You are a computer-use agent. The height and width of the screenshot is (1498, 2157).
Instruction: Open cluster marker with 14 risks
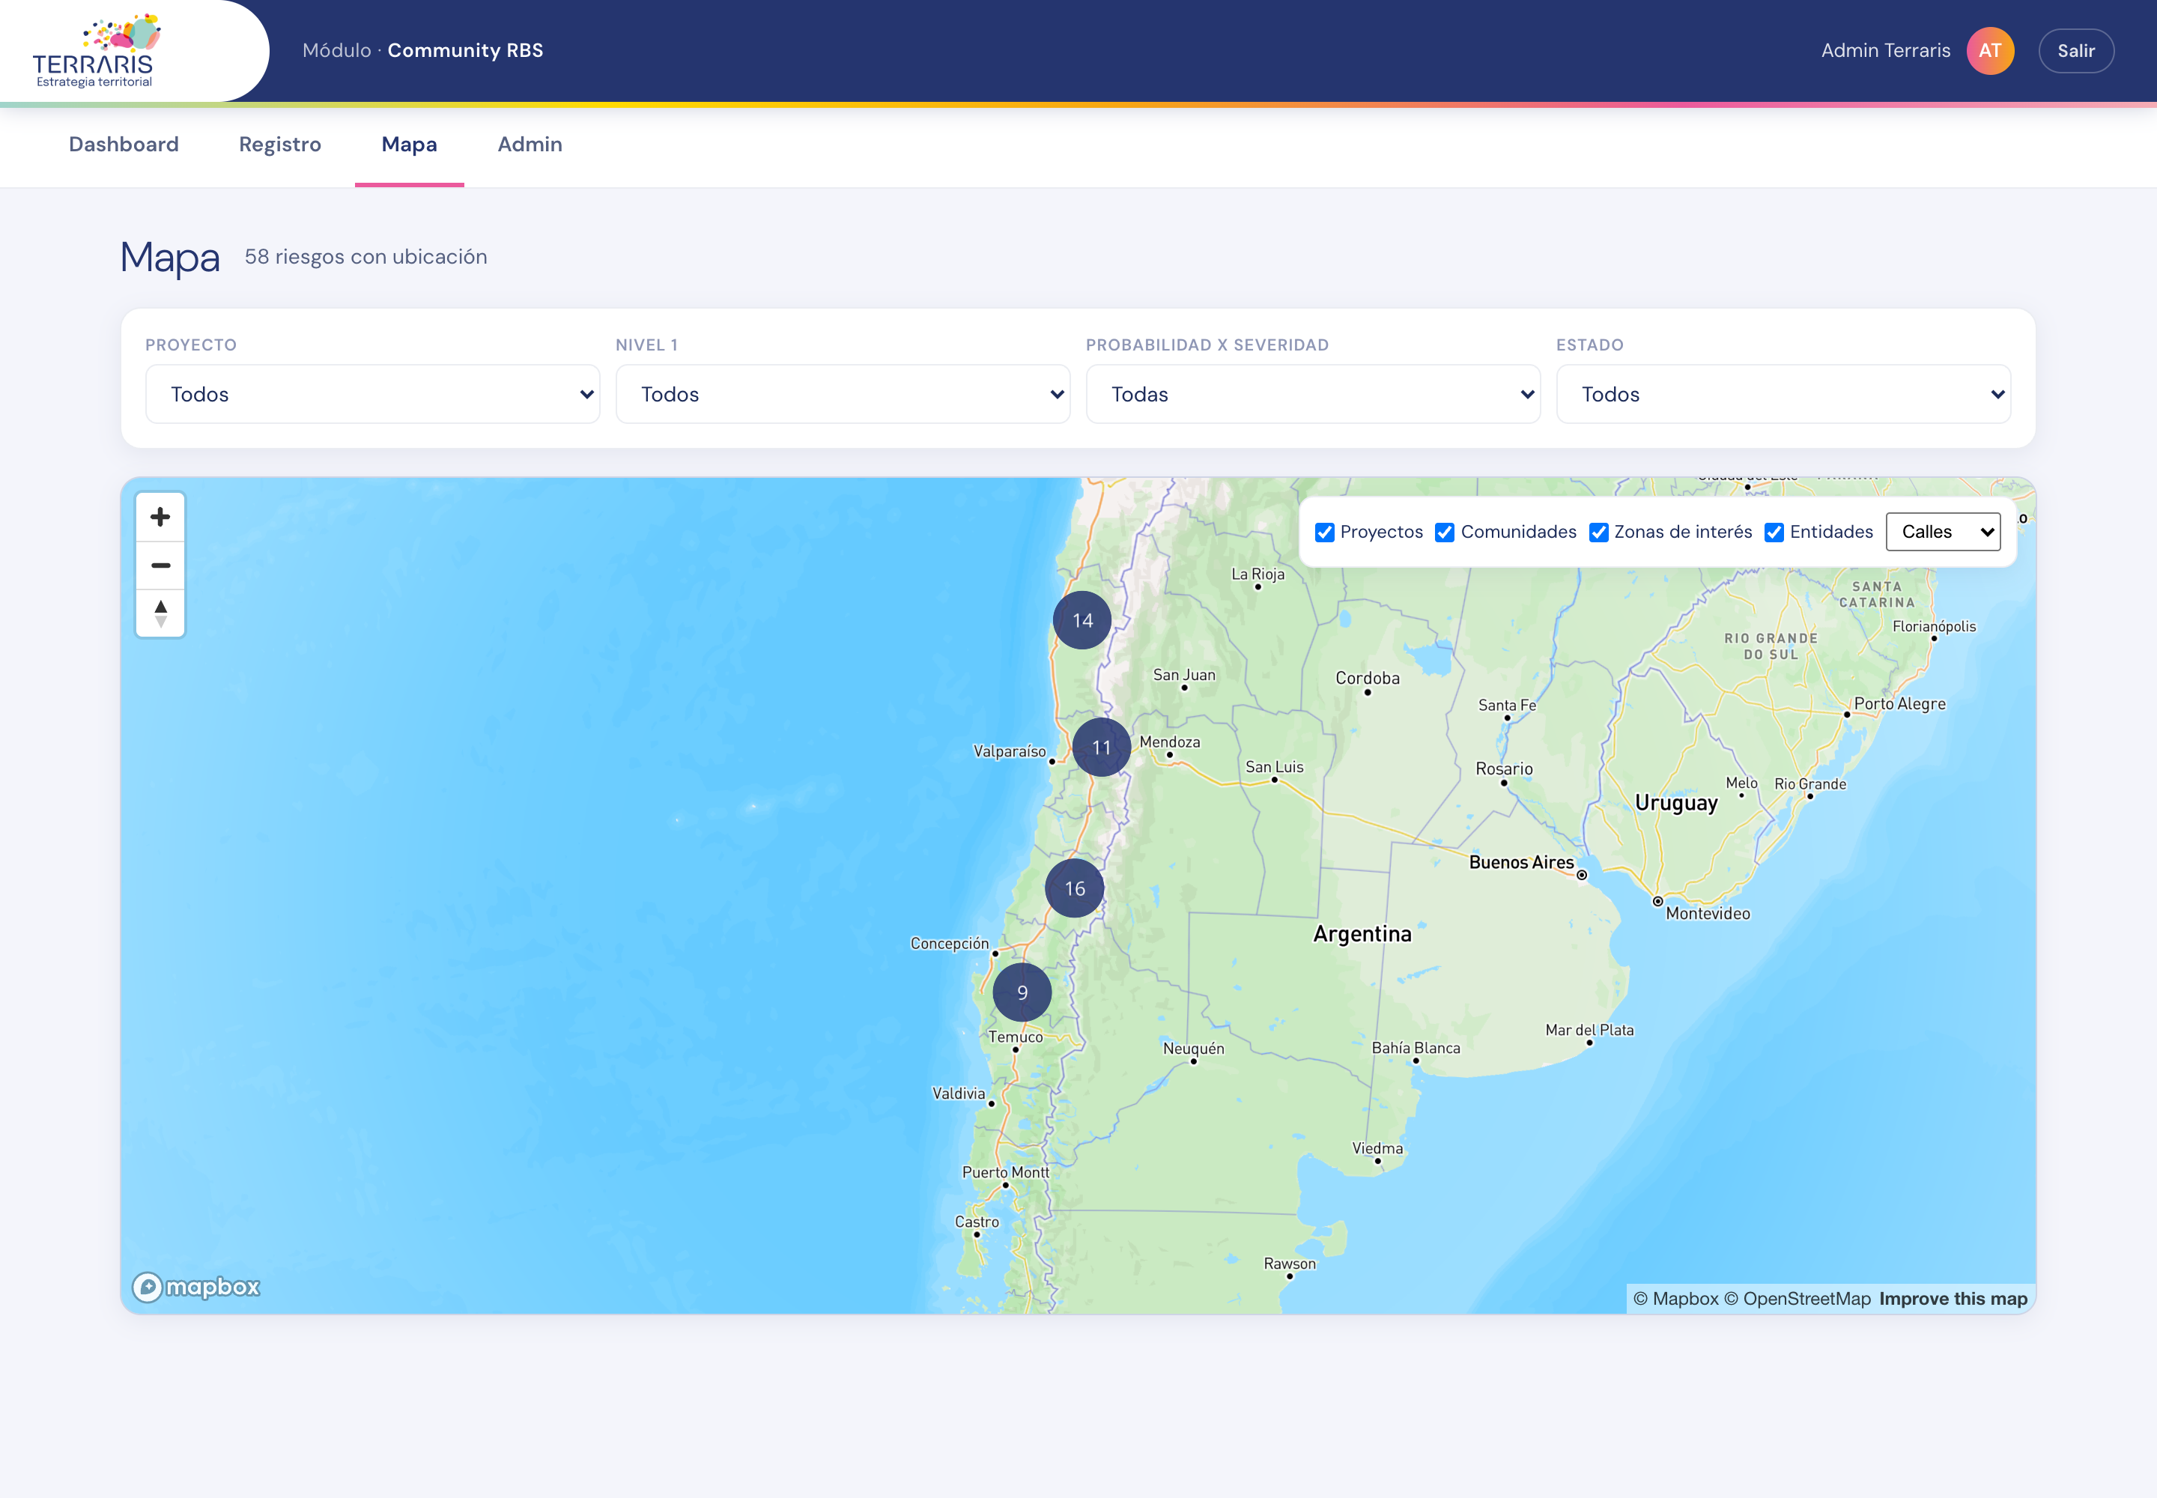[1082, 620]
